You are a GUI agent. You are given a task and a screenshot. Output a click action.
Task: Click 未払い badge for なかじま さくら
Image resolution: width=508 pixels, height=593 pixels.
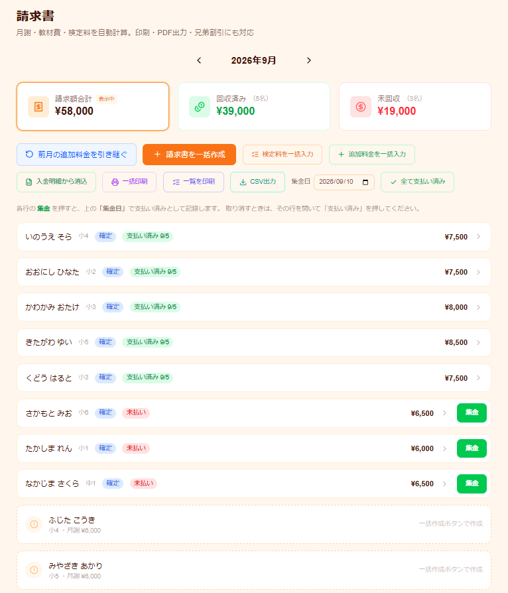point(143,484)
